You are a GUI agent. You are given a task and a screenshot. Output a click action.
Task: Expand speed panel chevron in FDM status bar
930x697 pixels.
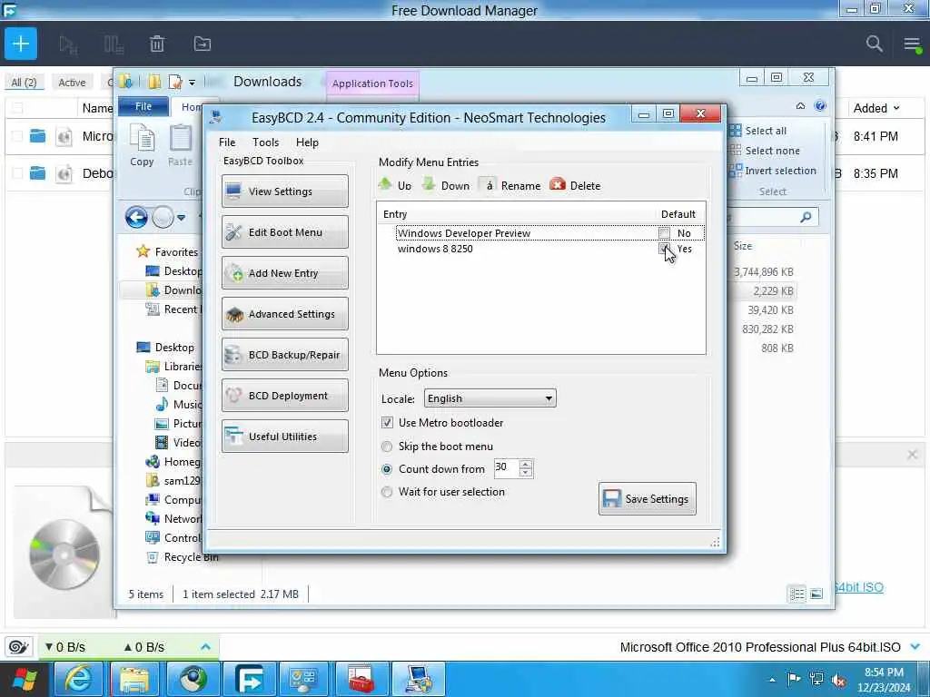coord(205,646)
